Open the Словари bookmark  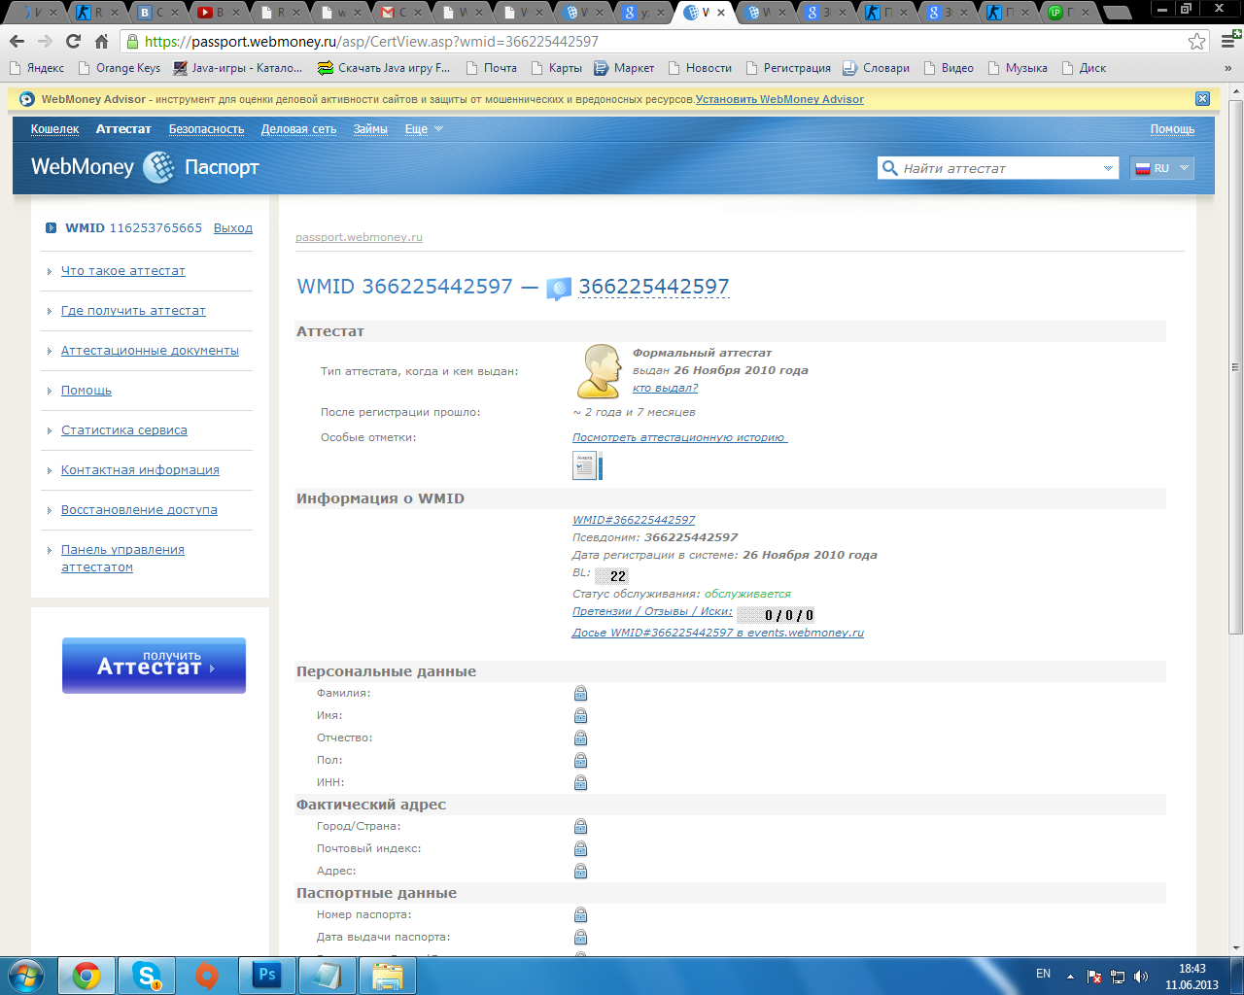click(x=876, y=68)
